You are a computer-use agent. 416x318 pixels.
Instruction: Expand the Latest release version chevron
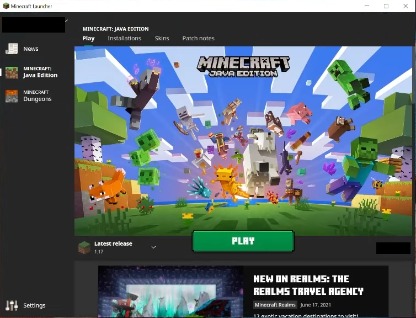tap(153, 247)
